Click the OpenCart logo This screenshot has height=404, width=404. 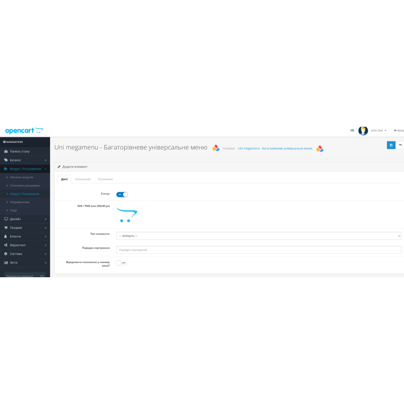[24, 130]
